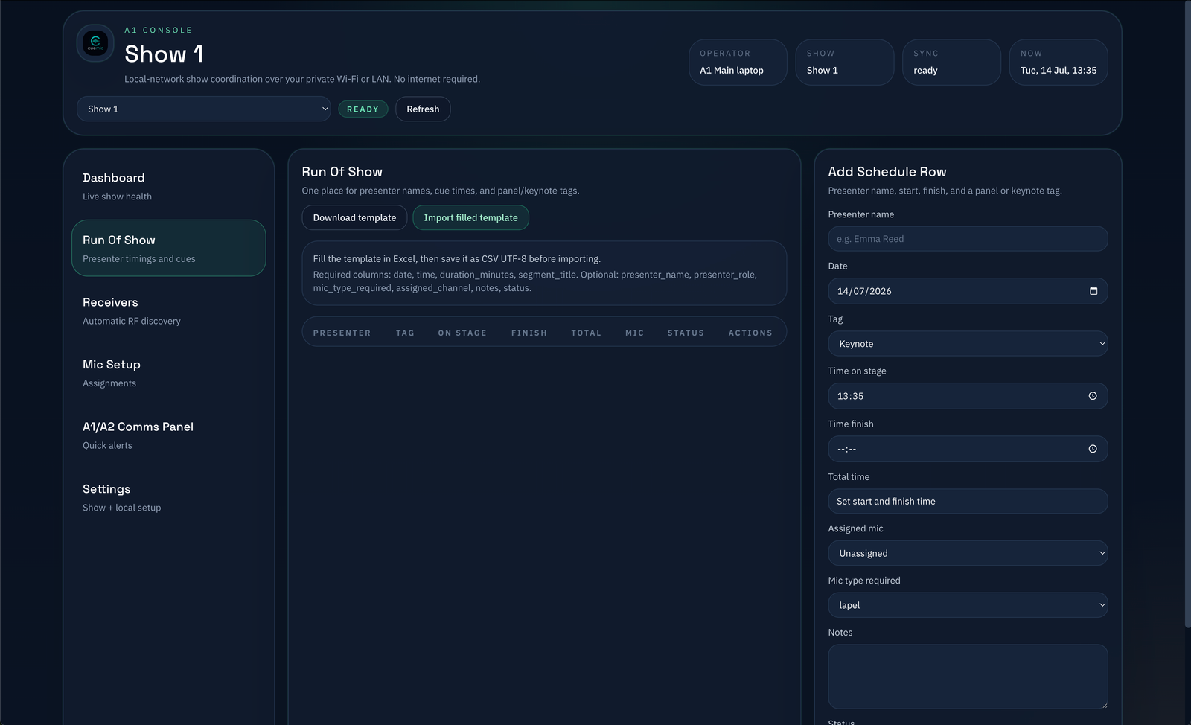The height and width of the screenshot is (725, 1191).
Task: Open Mic type required dropdown showing lapel
Action: [968, 605]
